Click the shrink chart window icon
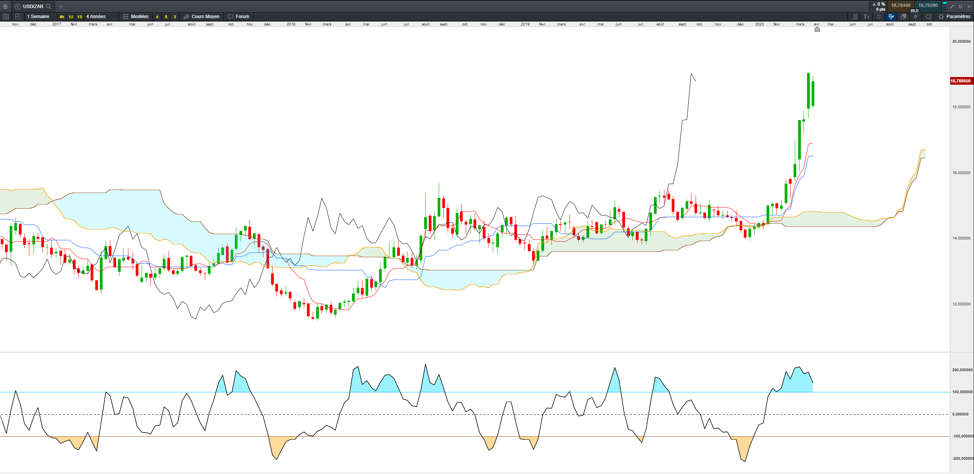This screenshot has height=474, width=974. [952, 7]
